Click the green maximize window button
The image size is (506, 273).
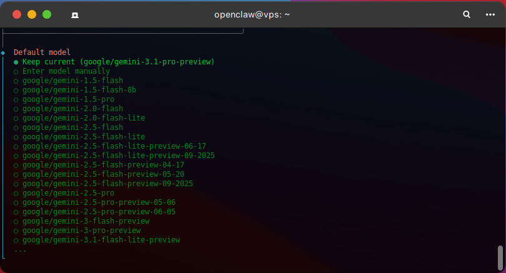point(47,14)
